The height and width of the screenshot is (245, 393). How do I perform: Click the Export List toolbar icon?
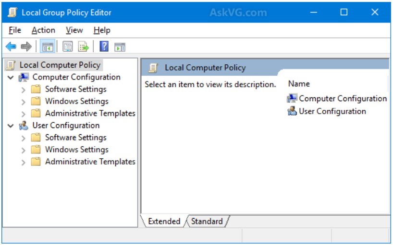(84, 47)
